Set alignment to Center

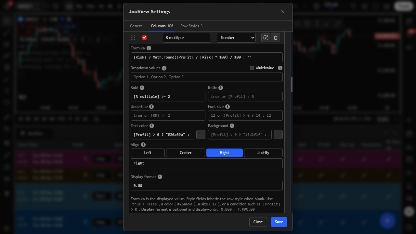[x=186, y=153]
